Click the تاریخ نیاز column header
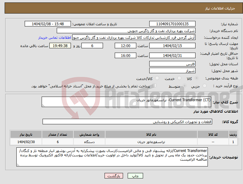Image resolution: width=243 pixels, height=184 pixels. pos(26,134)
